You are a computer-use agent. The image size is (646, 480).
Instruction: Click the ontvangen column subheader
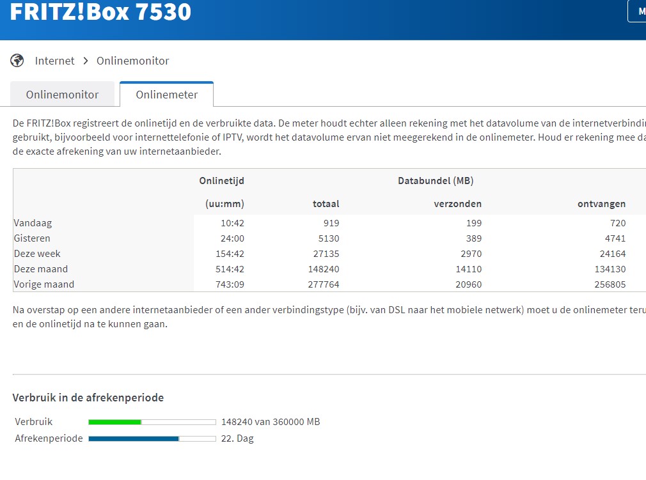click(x=601, y=204)
